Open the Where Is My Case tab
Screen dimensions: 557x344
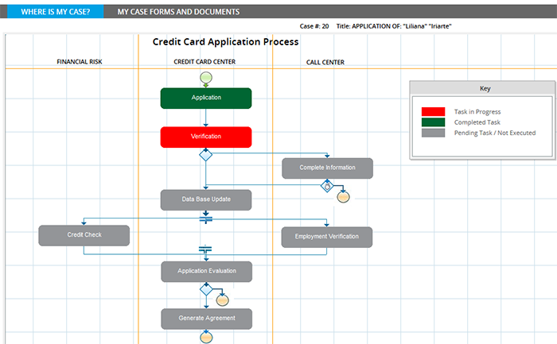coord(52,12)
